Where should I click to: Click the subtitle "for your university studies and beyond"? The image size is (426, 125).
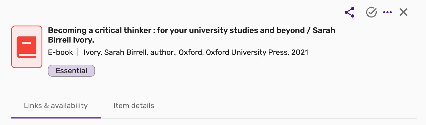(231, 30)
